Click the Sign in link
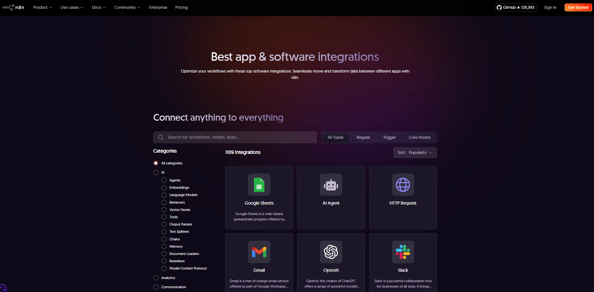This screenshot has width=594, height=292. click(x=550, y=7)
